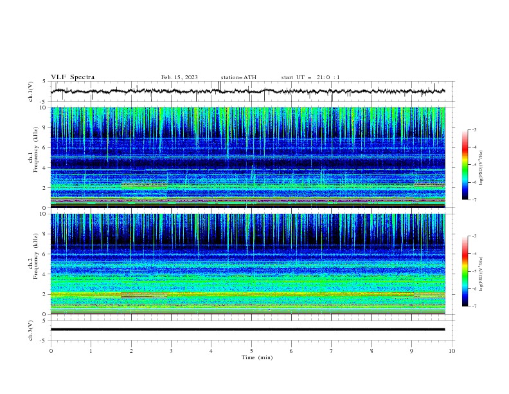The height and width of the screenshot is (394, 509).
Task: Click the ch.2 "log(PSD)(V²/Hz)" color bar title
Action: [x=481, y=274]
